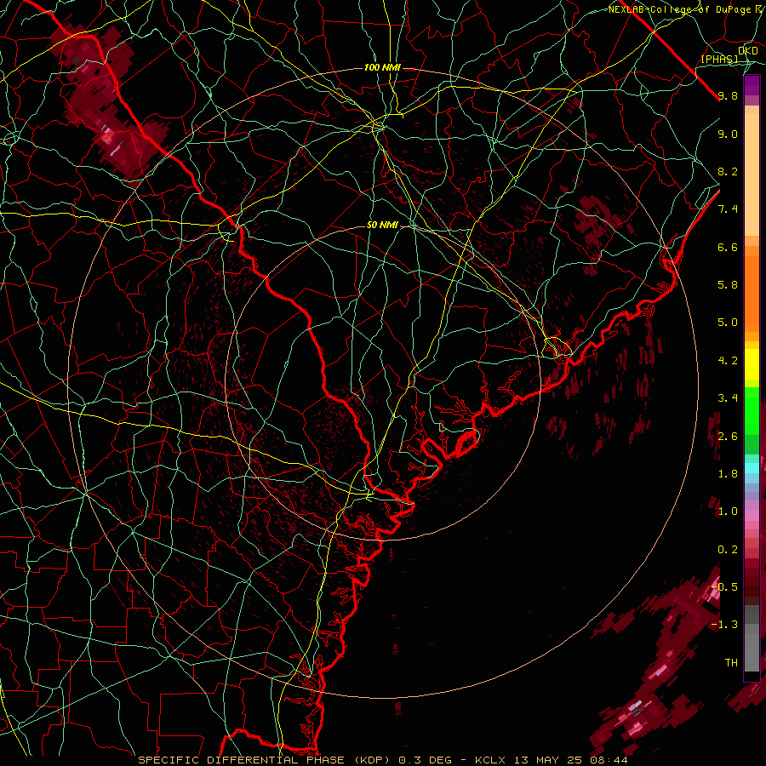Pick the light peach band near 8.2
The height and width of the screenshot is (766, 766).
point(752,174)
